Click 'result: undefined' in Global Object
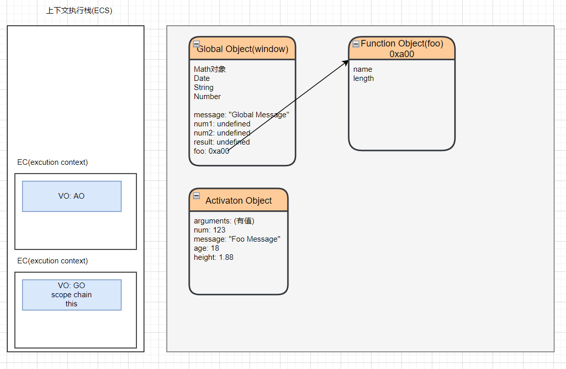 (222, 142)
